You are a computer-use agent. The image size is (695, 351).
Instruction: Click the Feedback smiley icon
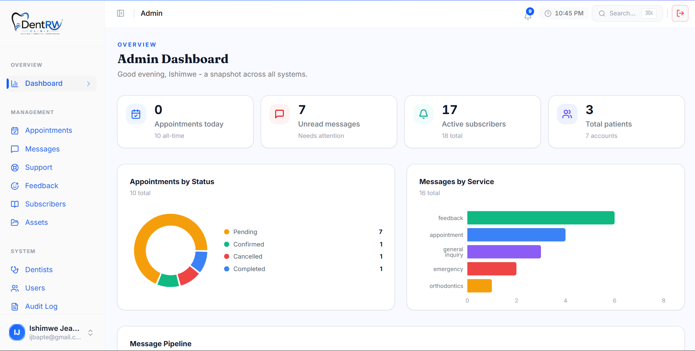[15, 186]
